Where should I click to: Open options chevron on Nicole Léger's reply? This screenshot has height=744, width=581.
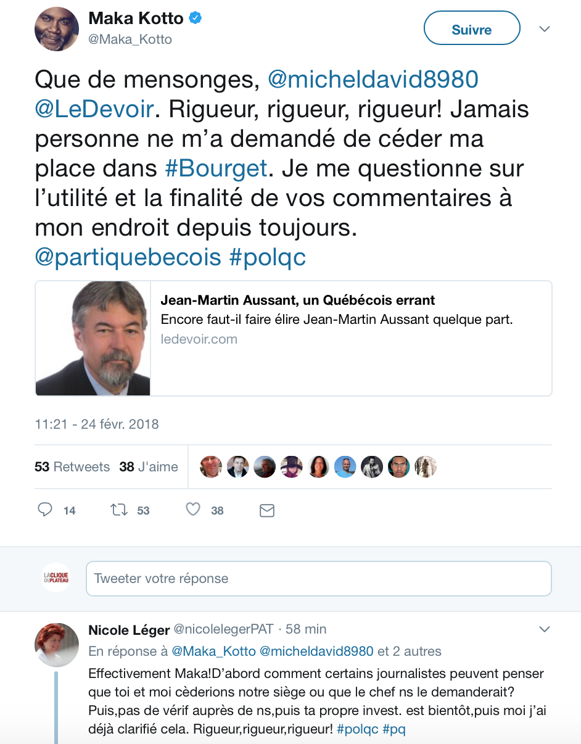pyautogui.click(x=545, y=630)
